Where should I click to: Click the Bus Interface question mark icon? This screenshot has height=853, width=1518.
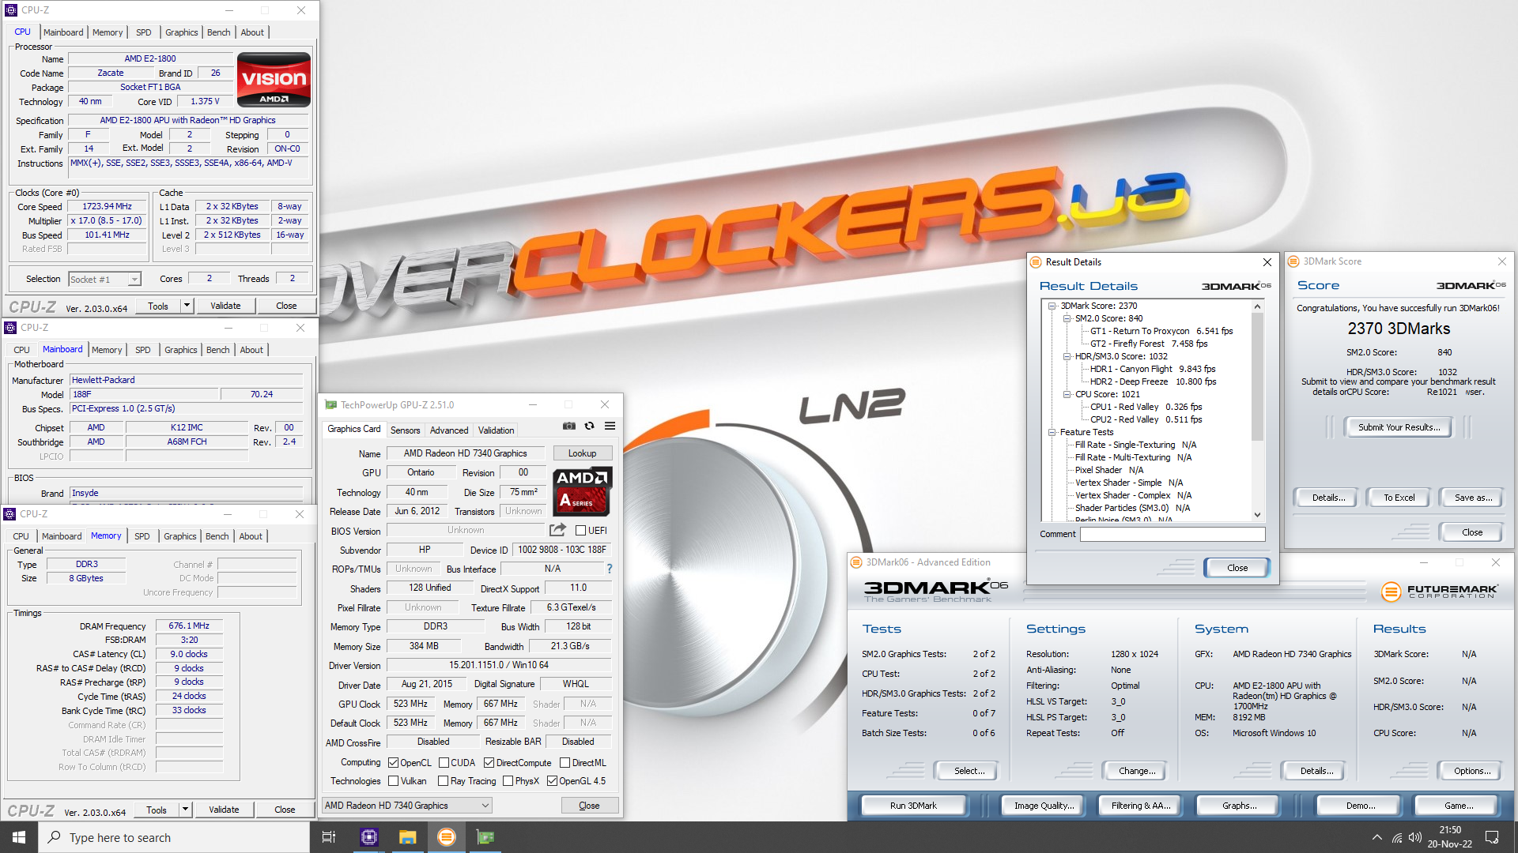[610, 569]
